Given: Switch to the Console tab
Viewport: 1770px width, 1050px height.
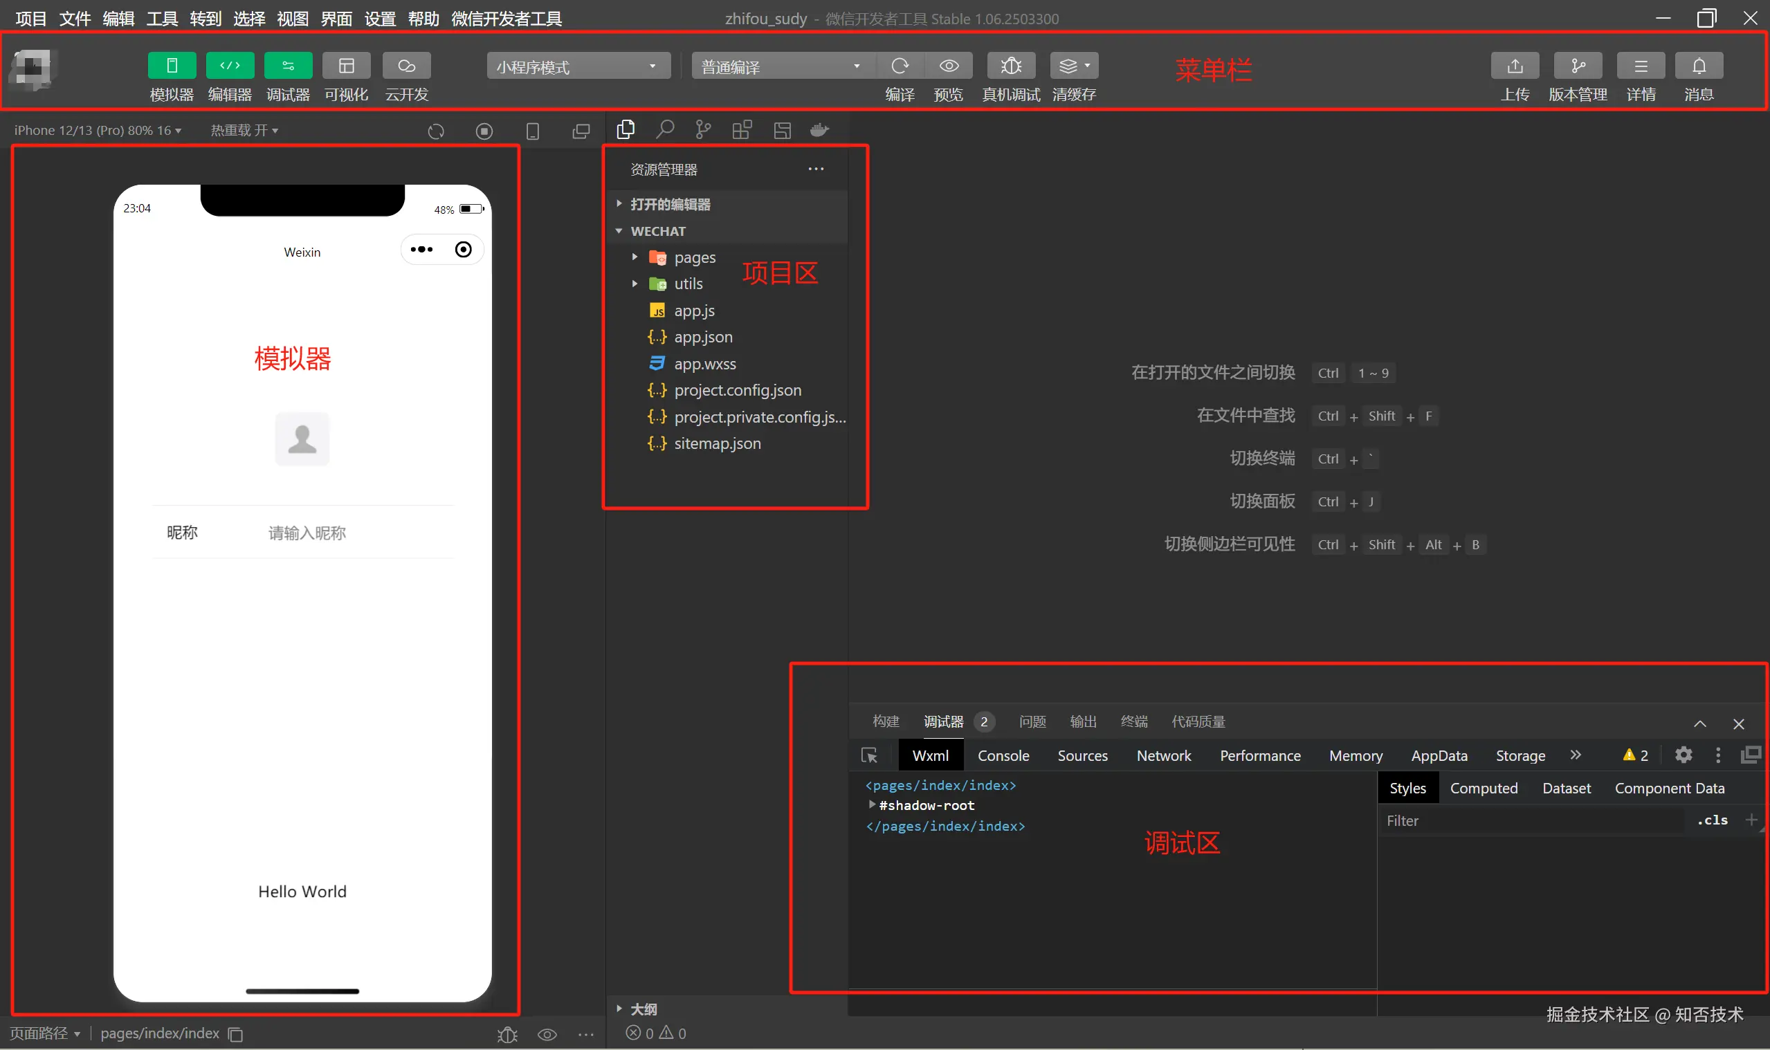Looking at the screenshot, I should click(1003, 755).
